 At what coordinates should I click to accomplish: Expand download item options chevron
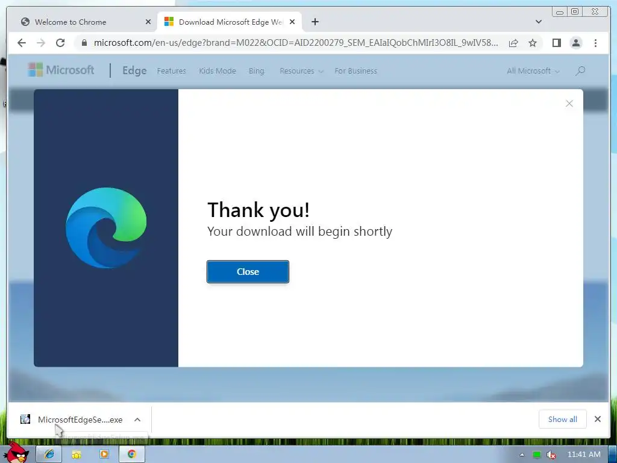click(x=137, y=420)
